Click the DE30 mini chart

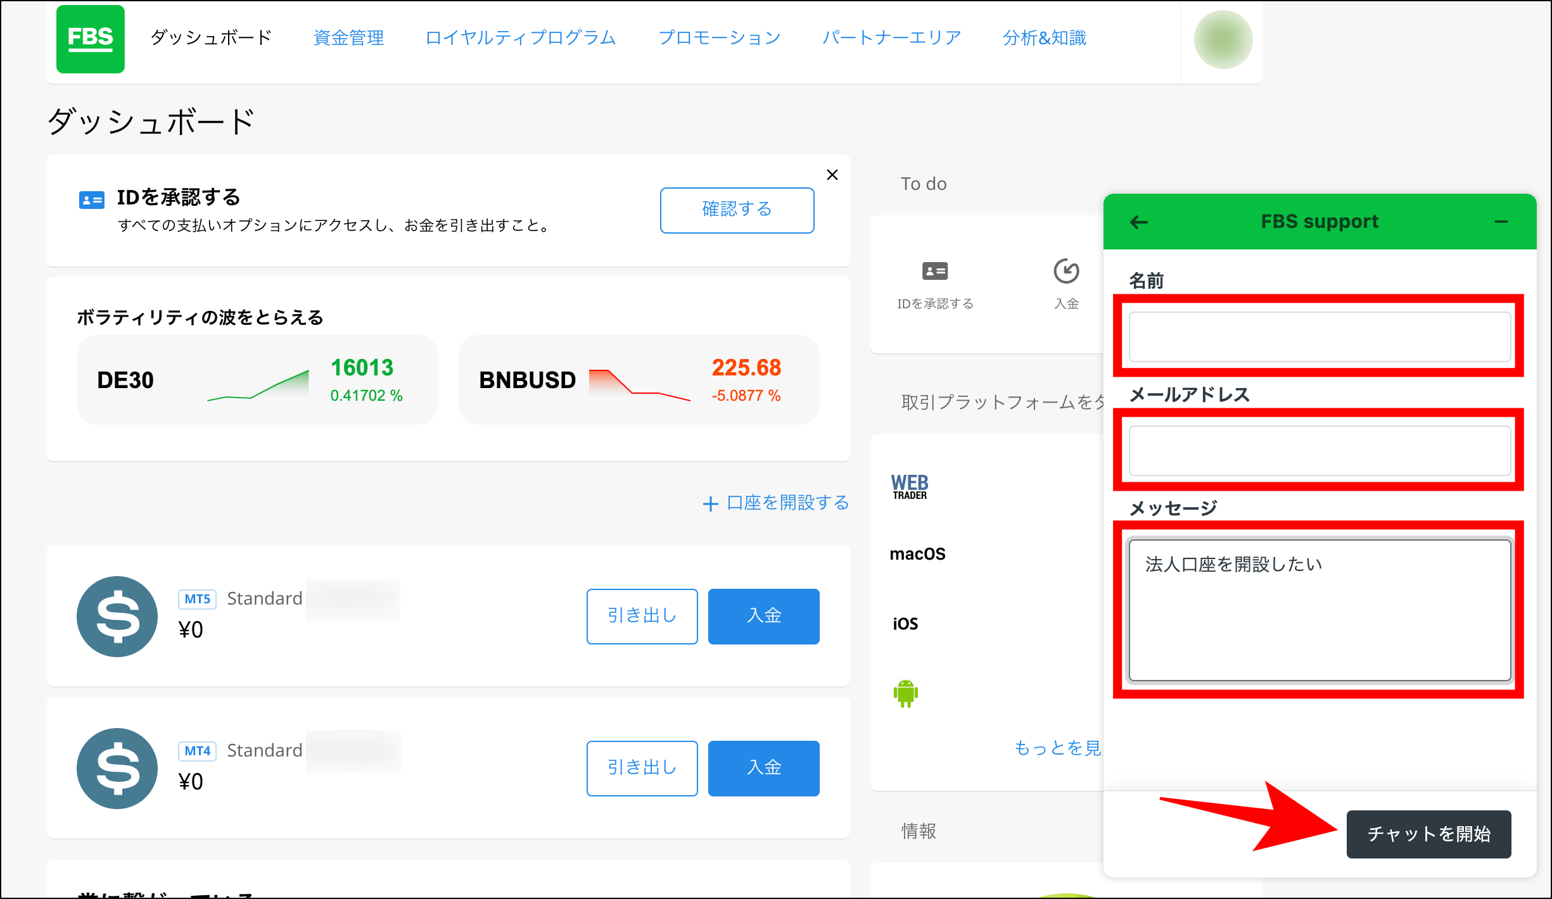coord(258,385)
